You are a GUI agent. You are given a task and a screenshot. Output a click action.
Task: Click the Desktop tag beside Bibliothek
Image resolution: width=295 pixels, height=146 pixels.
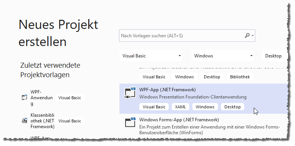click(212, 77)
